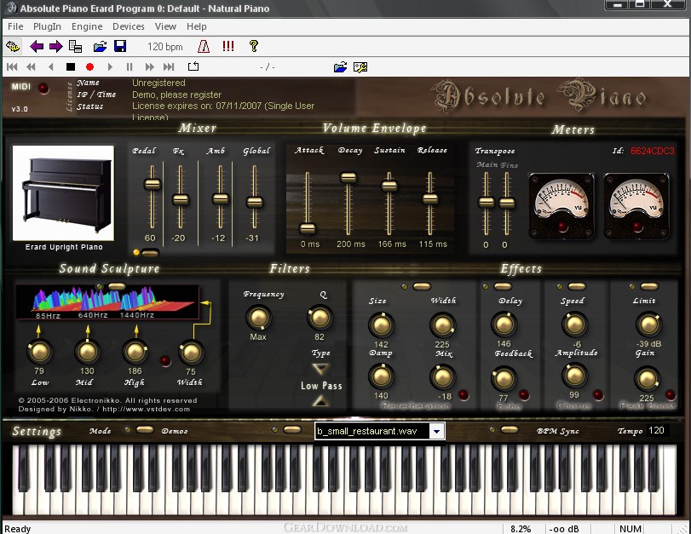Click the right VU meter
This screenshot has height=534, width=691.
(x=636, y=205)
